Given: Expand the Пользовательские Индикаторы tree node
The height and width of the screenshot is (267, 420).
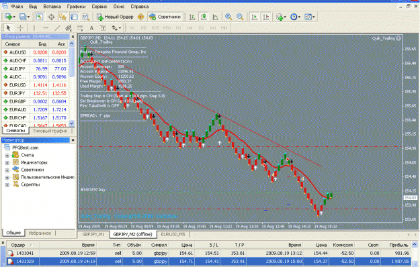Looking at the screenshot, I should click(x=7, y=177).
